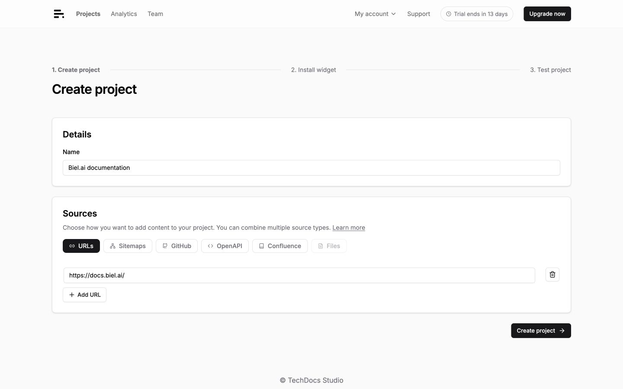The height and width of the screenshot is (389, 623).
Task: Click the 'Create project' page heading
Action: point(94,89)
